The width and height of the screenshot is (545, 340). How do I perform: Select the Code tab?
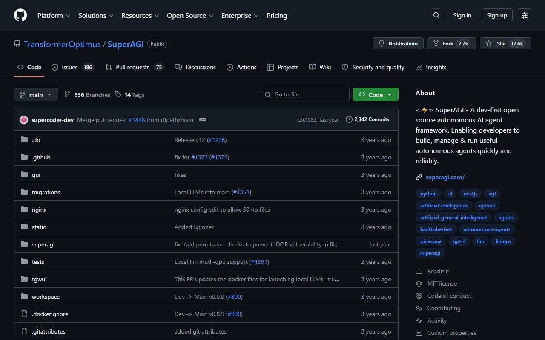point(29,67)
